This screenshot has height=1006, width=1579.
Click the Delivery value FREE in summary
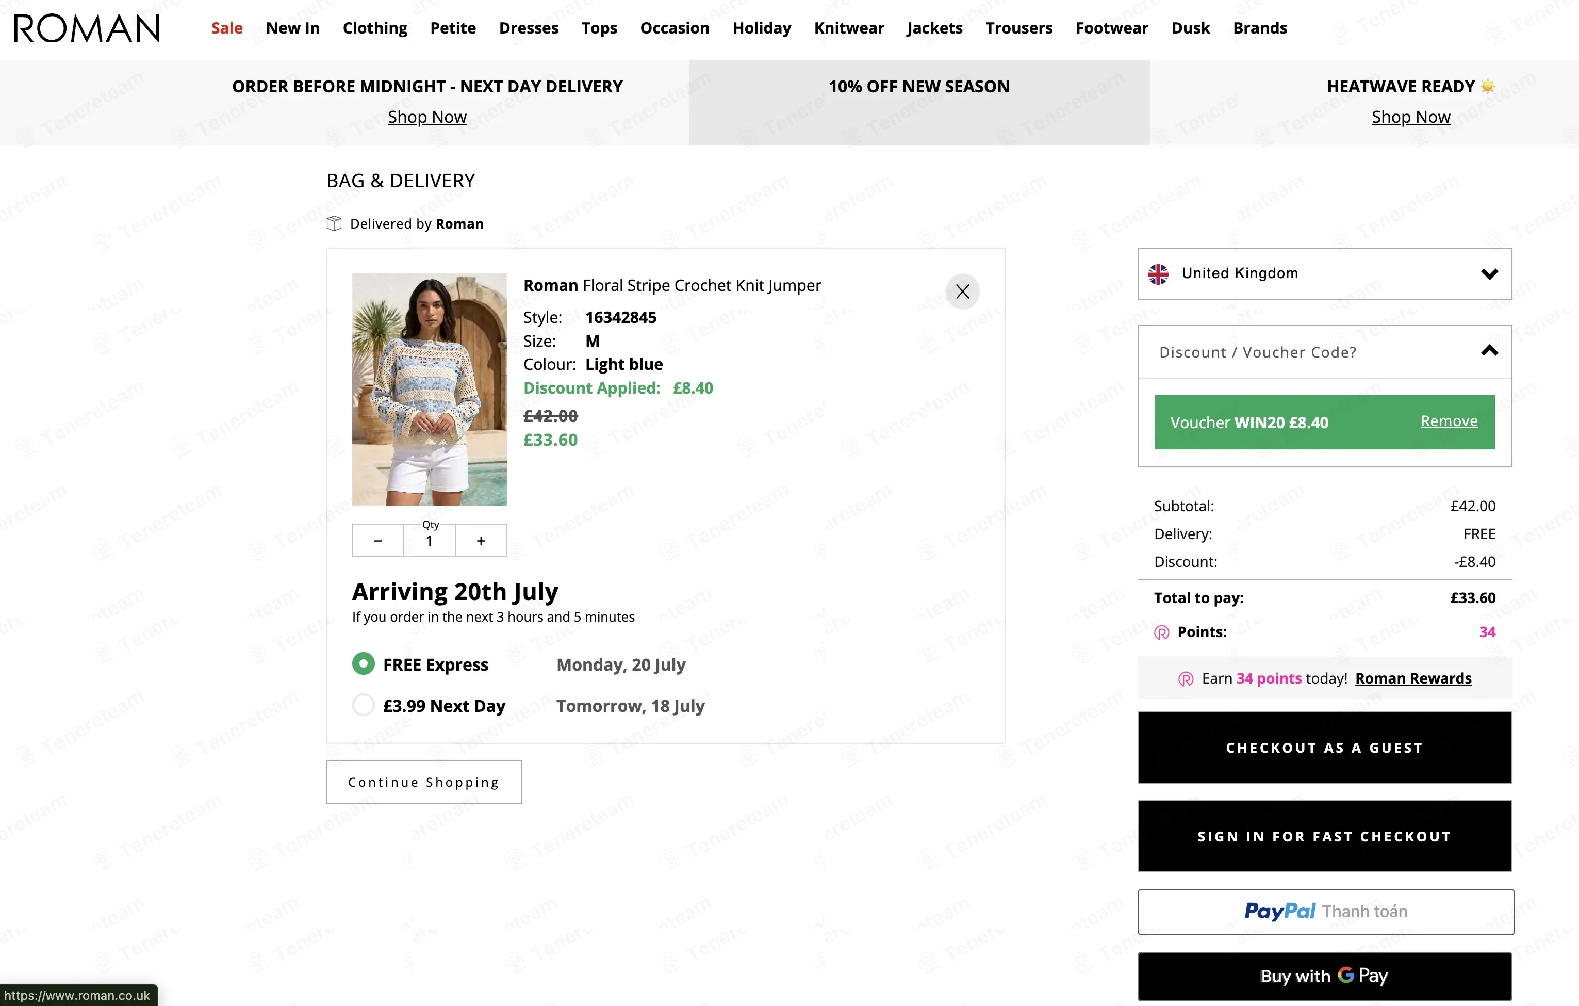pyautogui.click(x=1479, y=534)
